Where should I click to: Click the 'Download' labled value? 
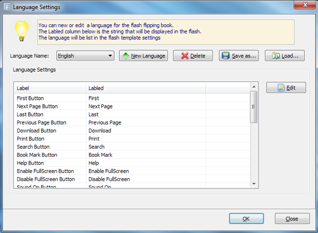pos(100,130)
